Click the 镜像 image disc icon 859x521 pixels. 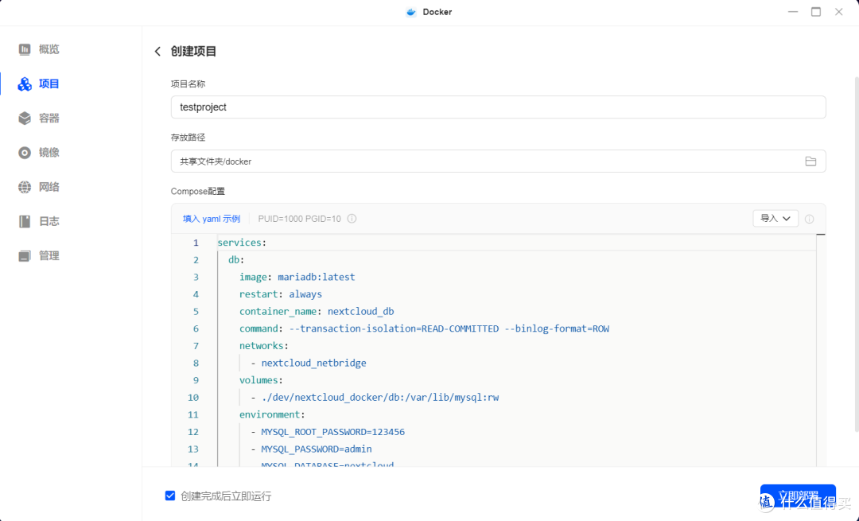pyautogui.click(x=25, y=153)
